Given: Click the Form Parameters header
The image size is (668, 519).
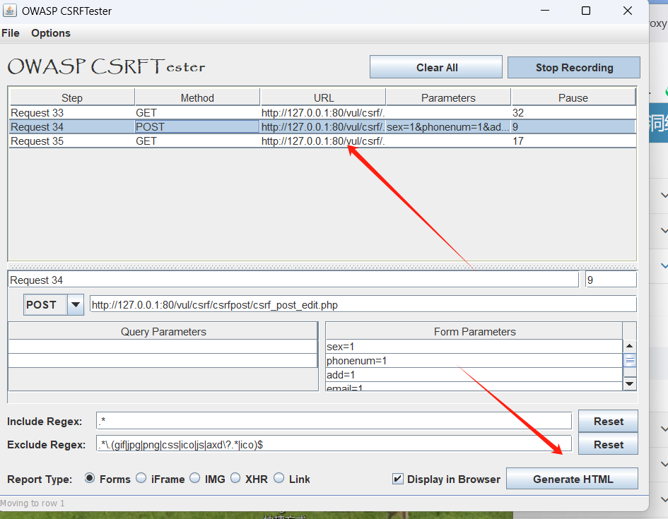Looking at the screenshot, I should tap(474, 331).
